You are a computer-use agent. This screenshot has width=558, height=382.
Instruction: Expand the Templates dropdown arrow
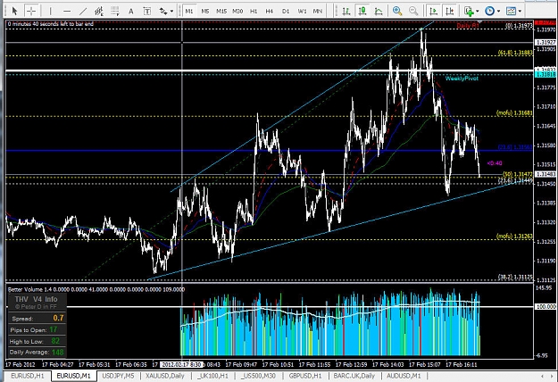click(x=520, y=12)
